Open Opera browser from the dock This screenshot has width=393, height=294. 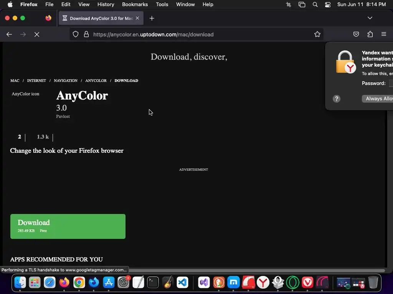292,283
